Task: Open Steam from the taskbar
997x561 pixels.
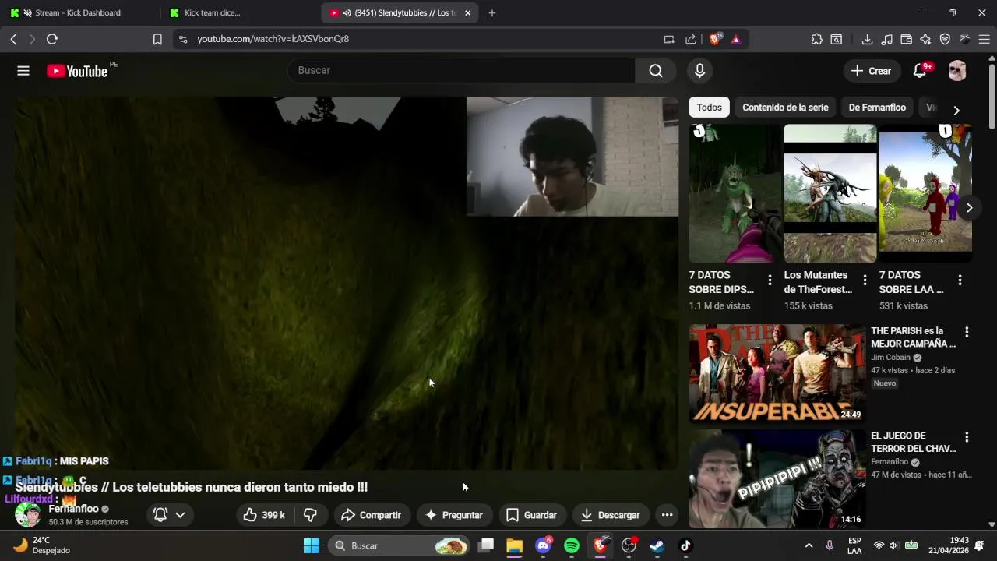Action: pos(657,545)
